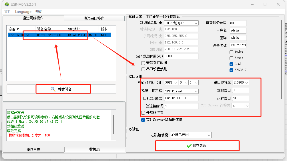Open the parity NONE dropdown
The image size is (287, 161).
(171, 83)
